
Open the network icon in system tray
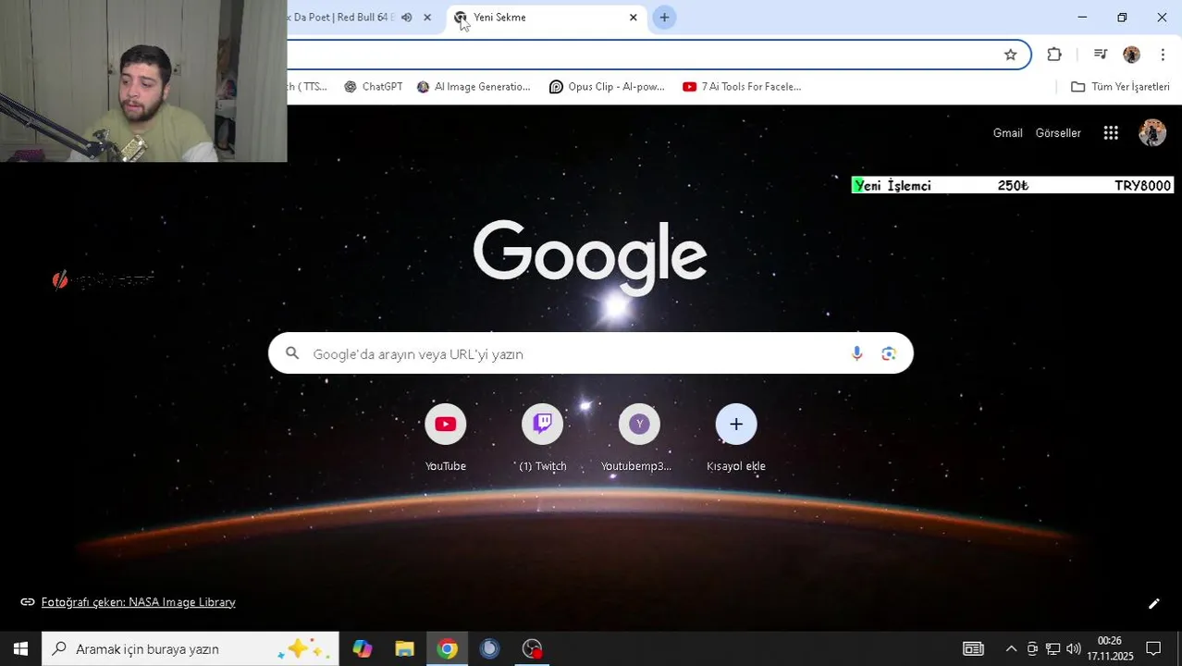point(1053,649)
